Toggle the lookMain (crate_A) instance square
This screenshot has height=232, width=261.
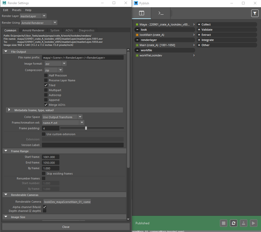click(137, 35)
